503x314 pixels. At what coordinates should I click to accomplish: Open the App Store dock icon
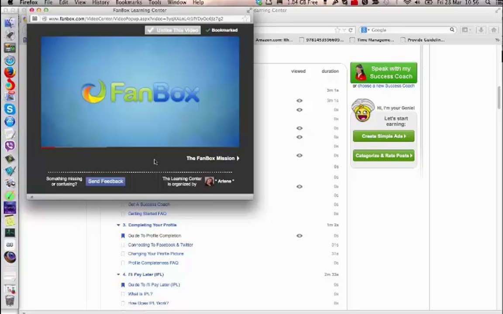click(x=10, y=121)
